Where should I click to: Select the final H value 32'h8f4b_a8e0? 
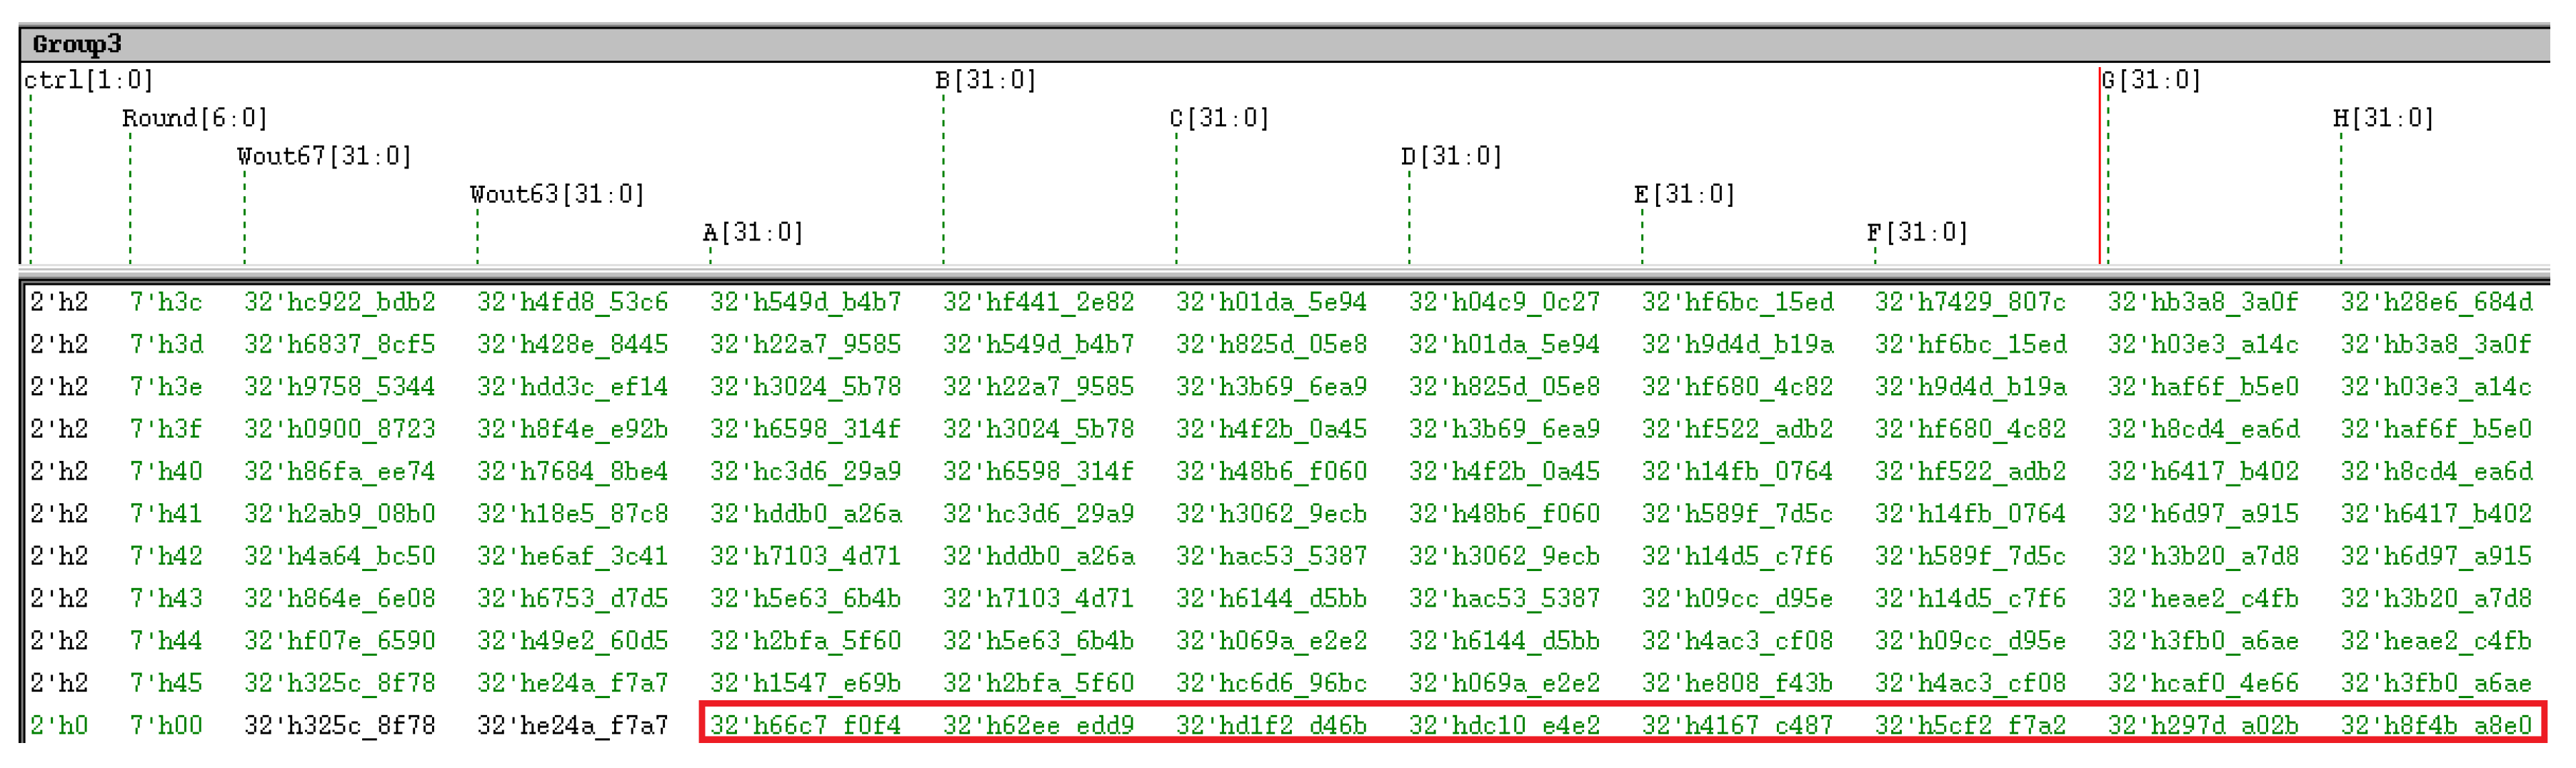point(2437,725)
